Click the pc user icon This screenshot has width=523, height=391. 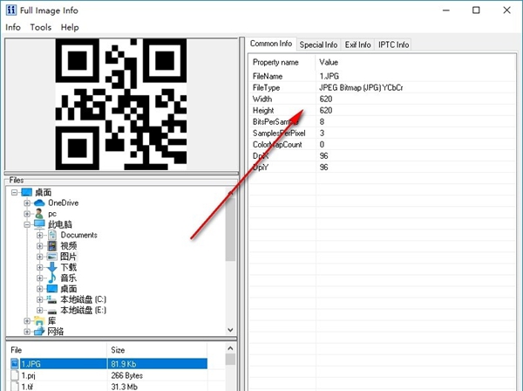39,214
